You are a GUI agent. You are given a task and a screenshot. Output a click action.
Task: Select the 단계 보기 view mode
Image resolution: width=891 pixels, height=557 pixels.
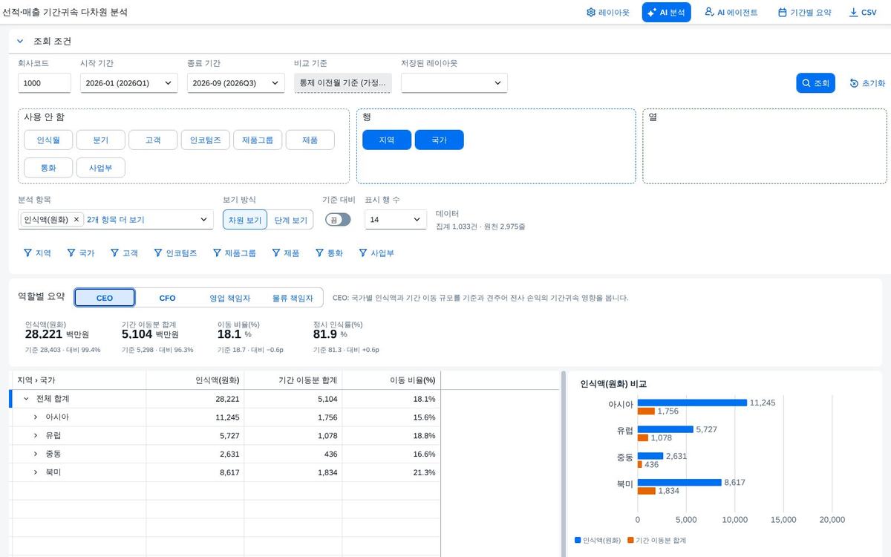tap(290, 220)
